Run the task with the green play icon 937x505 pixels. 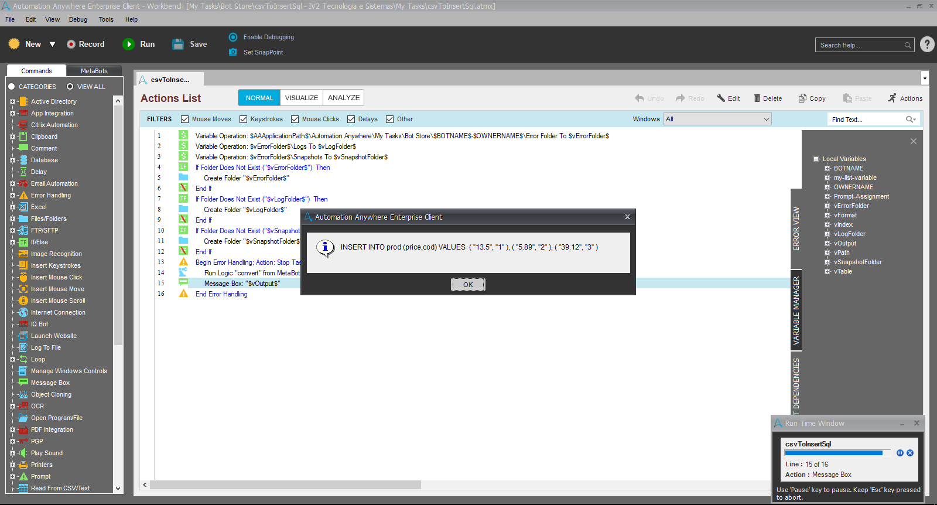tap(128, 45)
